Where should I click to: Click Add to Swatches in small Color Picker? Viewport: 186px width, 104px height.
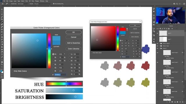(135, 33)
